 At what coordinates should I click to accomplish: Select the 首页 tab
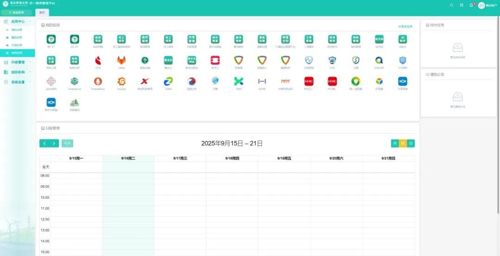click(x=42, y=12)
